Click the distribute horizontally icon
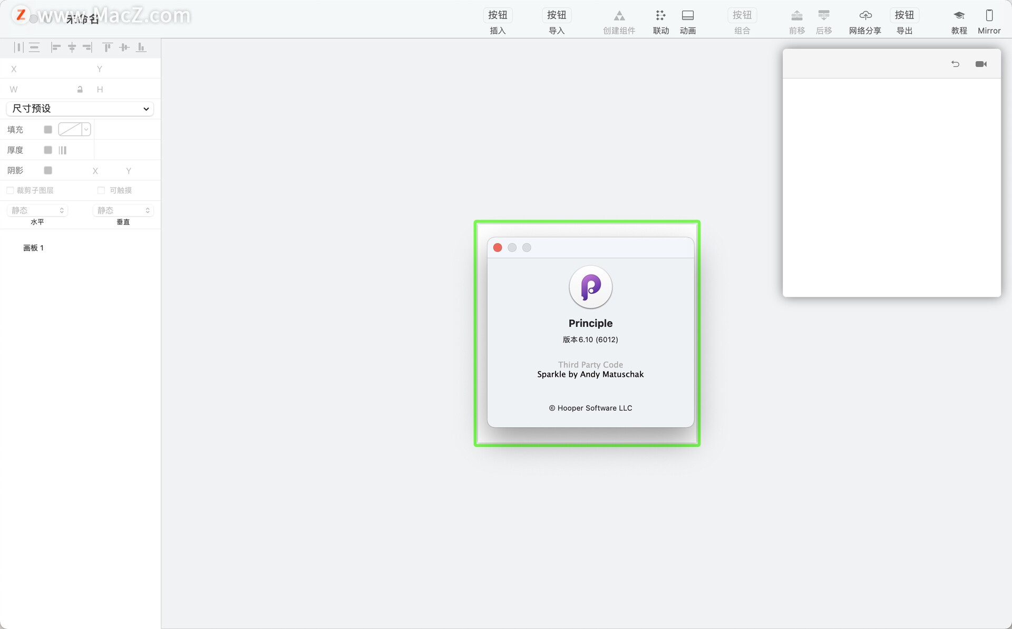 18,47
